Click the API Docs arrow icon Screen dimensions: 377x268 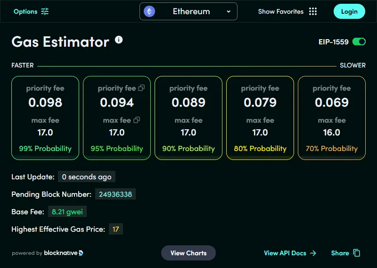click(x=313, y=253)
